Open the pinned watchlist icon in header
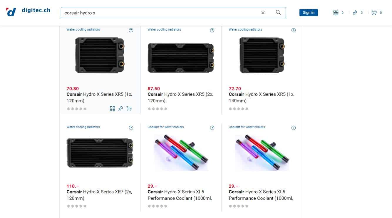This screenshot has width=392, height=218. coord(355,13)
